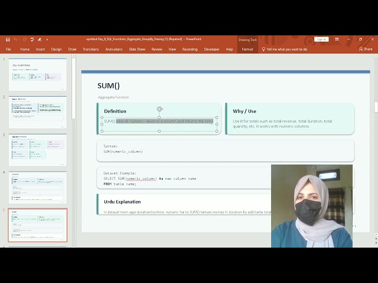Open the Recording tab

pyautogui.click(x=190, y=50)
